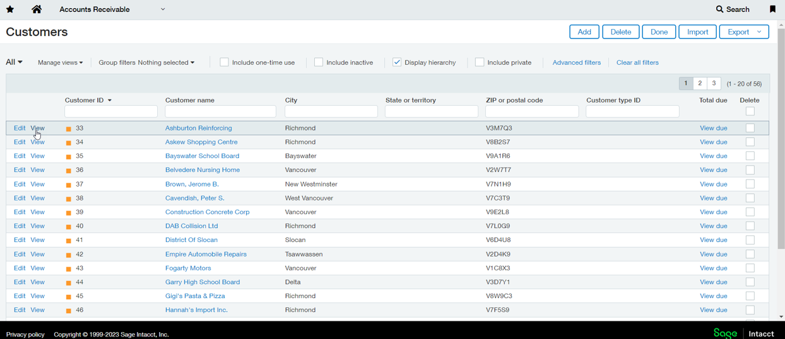Jump to results page 3

click(x=714, y=83)
